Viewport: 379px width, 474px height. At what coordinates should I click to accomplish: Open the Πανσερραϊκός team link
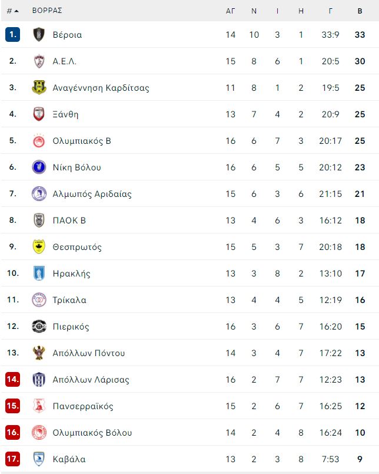click(x=83, y=406)
